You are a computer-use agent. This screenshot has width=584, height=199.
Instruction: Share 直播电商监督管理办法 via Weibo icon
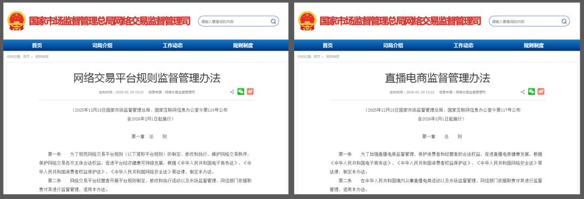tap(541, 91)
